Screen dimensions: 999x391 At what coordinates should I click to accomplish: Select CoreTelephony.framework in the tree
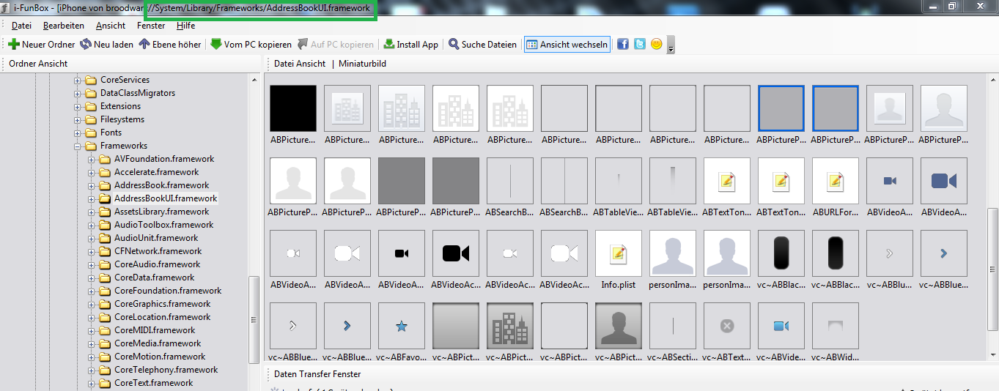click(x=166, y=370)
